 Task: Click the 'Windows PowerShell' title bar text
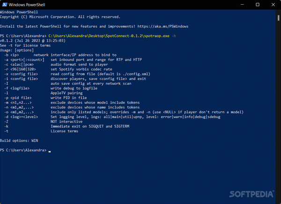27,5
